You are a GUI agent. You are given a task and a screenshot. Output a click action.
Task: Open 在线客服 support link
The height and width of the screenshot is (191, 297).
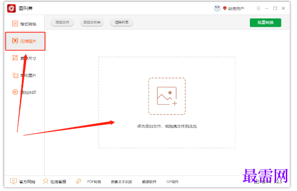[54, 181]
